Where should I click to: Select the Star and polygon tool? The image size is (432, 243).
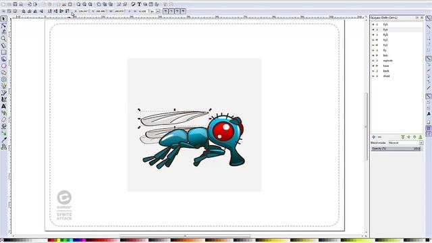pos(3,72)
